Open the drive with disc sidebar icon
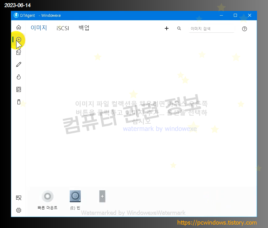268x228 pixels. tap(19, 52)
